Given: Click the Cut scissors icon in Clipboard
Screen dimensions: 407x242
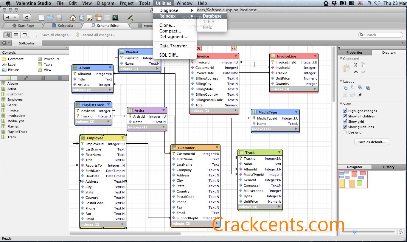Looking at the screenshot, I should (355, 65).
